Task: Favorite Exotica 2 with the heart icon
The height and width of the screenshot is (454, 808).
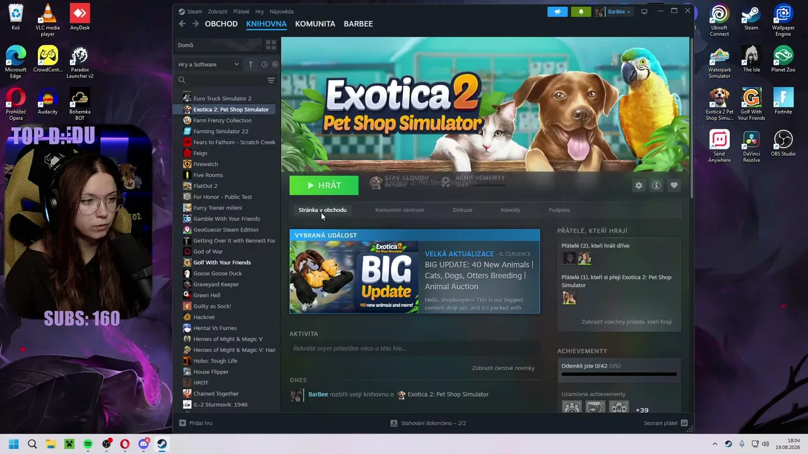Action: tap(674, 185)
